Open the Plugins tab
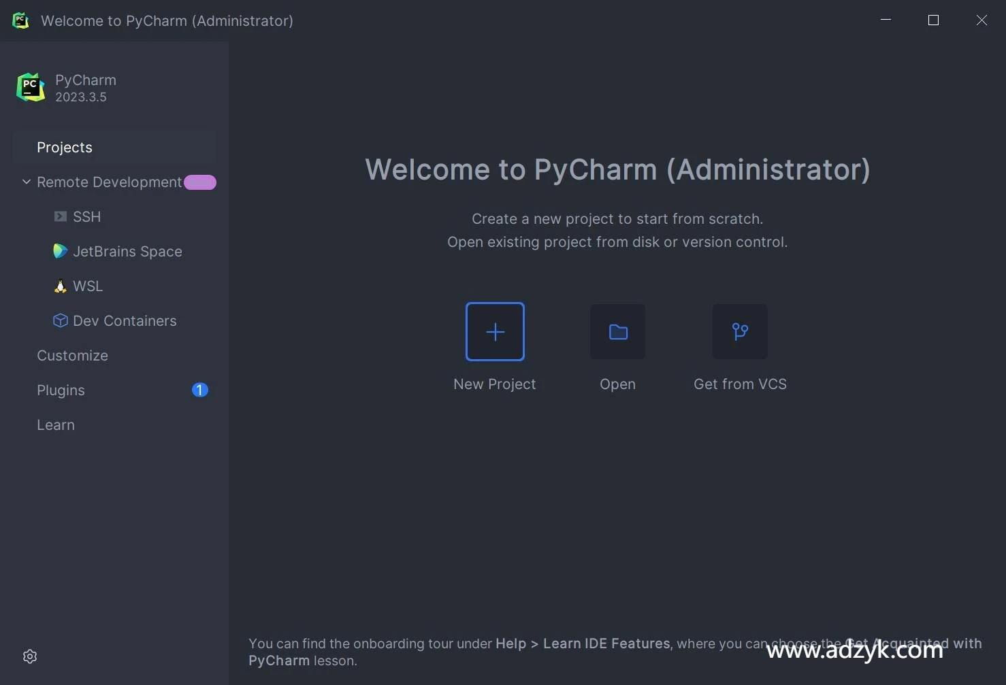This screenshot has height=685, width=1006. 61,390
